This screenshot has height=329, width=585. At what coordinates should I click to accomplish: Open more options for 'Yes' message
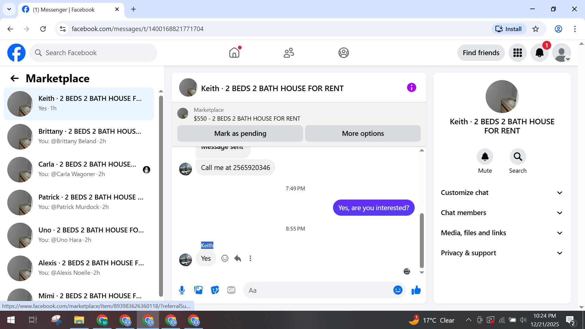coord(250,258)
